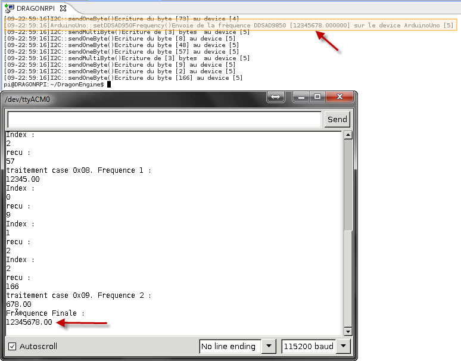
Task: Click the setDDSAD950Frequency log line in terminal
Action: click(229, 25)
